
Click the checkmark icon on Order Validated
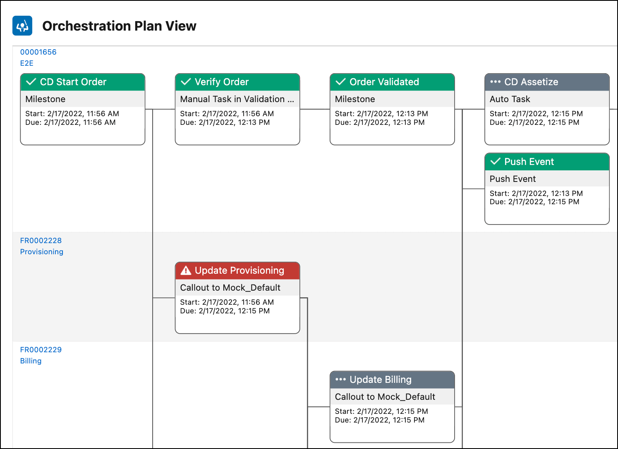(x=340, y=81)
